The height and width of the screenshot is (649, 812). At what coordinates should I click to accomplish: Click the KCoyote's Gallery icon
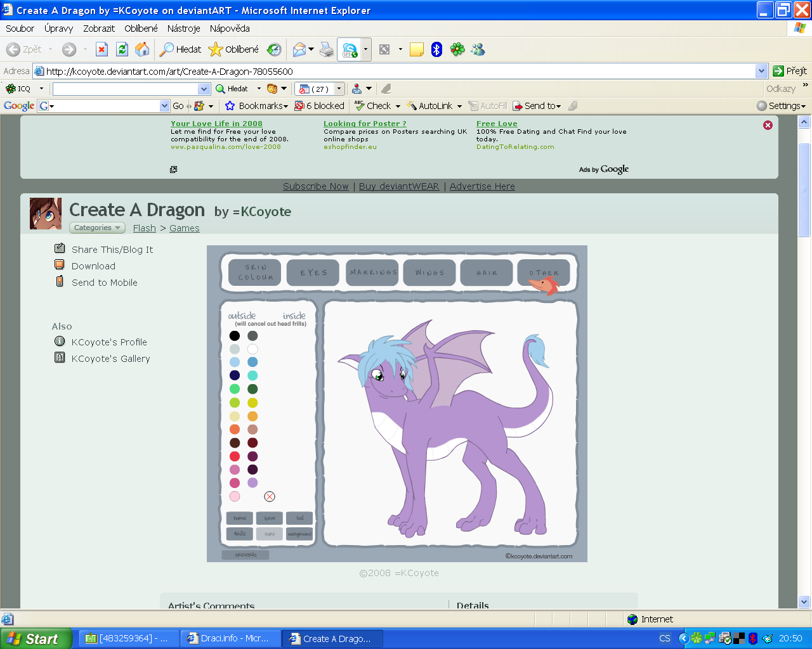tap(60, 357)
